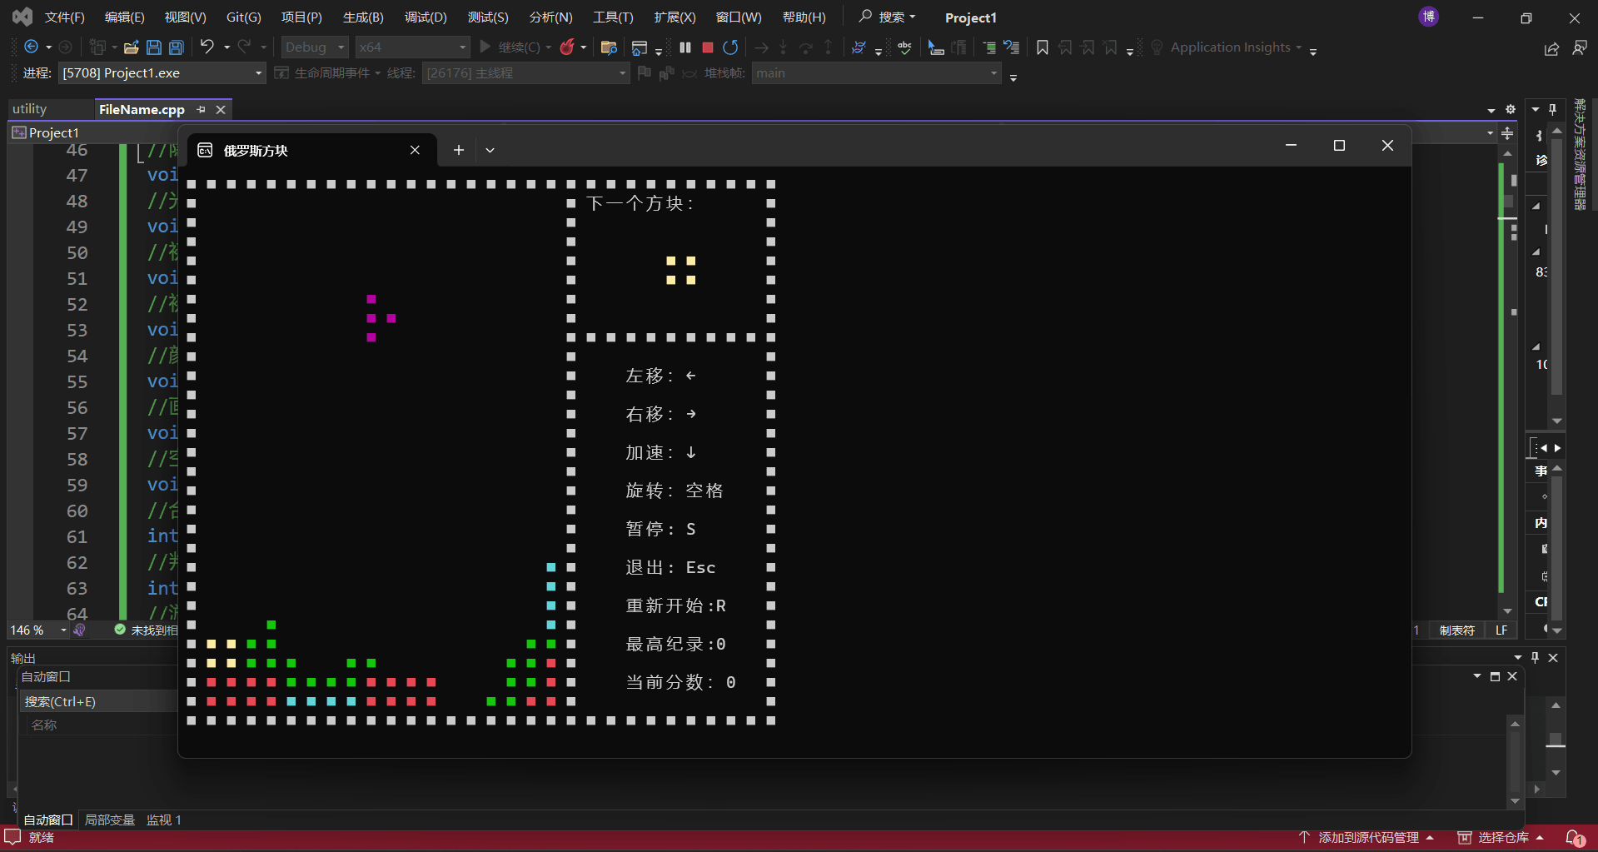The image size is (1598, 852).
Task: Click the navigate backward arrow icon
Action: (31, 47)
